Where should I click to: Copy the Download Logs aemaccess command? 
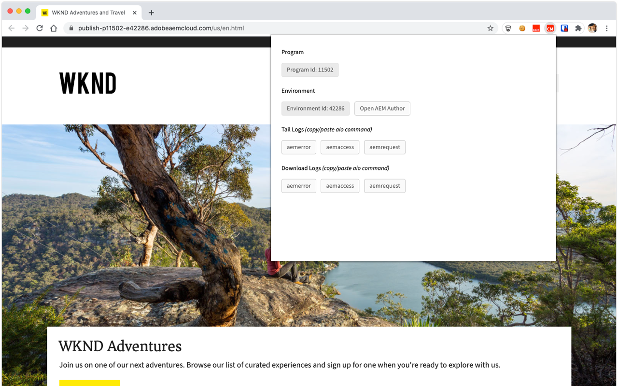tap(340, 186)
